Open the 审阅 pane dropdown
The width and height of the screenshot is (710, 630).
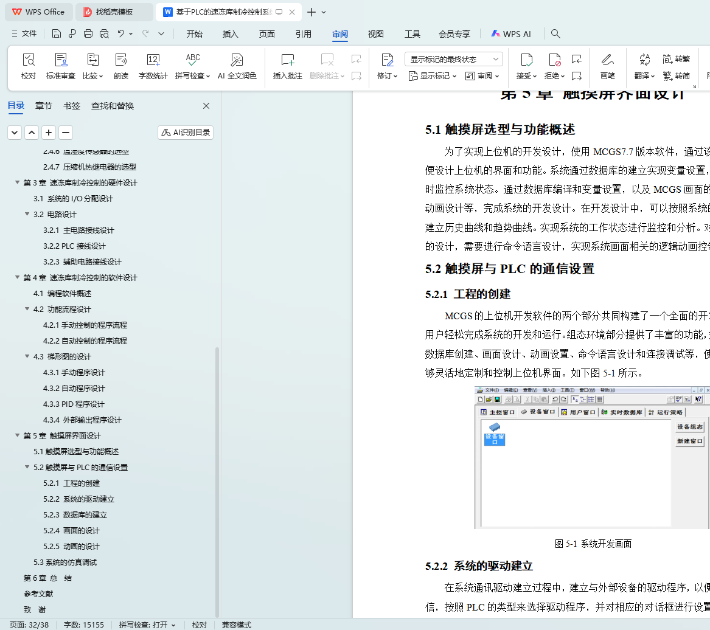pyautogui.click(x=482, y=76)
